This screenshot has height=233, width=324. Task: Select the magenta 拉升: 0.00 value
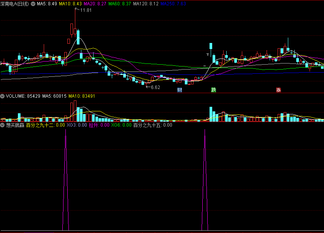tap(99, 125)
